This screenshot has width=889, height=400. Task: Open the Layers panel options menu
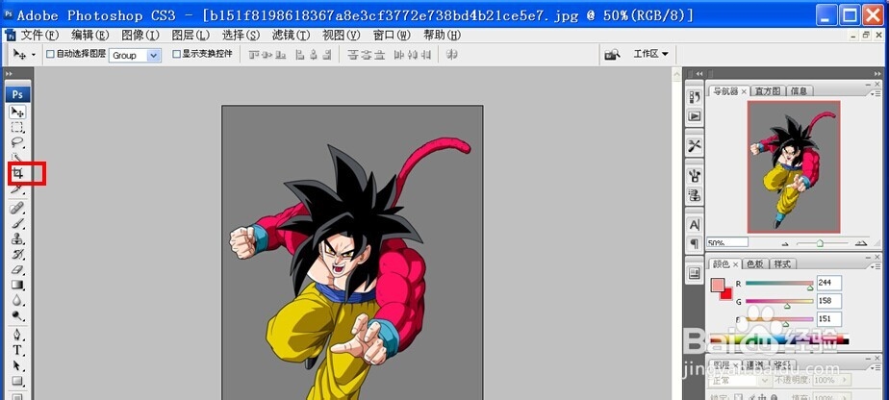coord(875,365)
